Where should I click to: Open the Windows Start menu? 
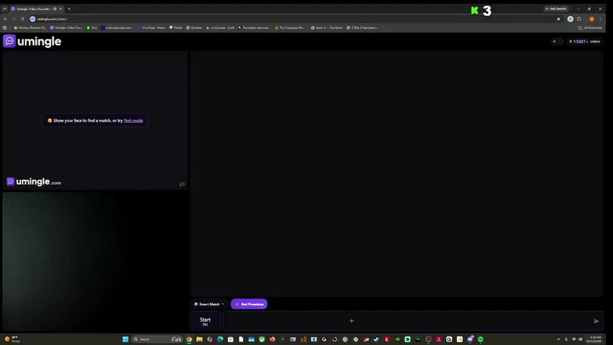pos(126,339)
